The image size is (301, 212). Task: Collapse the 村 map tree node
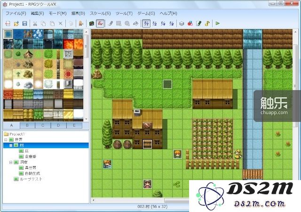(x=11, y=145)
